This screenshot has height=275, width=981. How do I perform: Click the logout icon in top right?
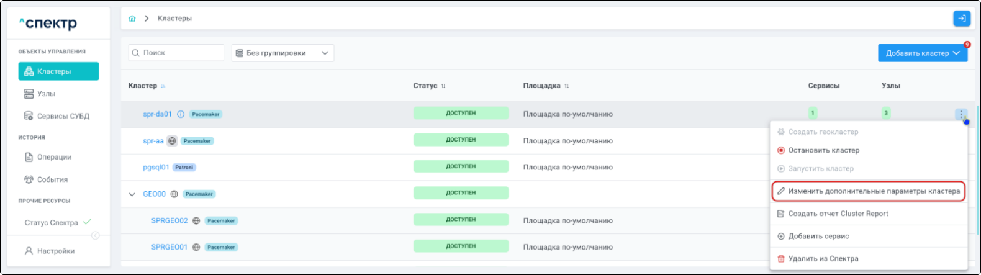(x=961, y=19)
